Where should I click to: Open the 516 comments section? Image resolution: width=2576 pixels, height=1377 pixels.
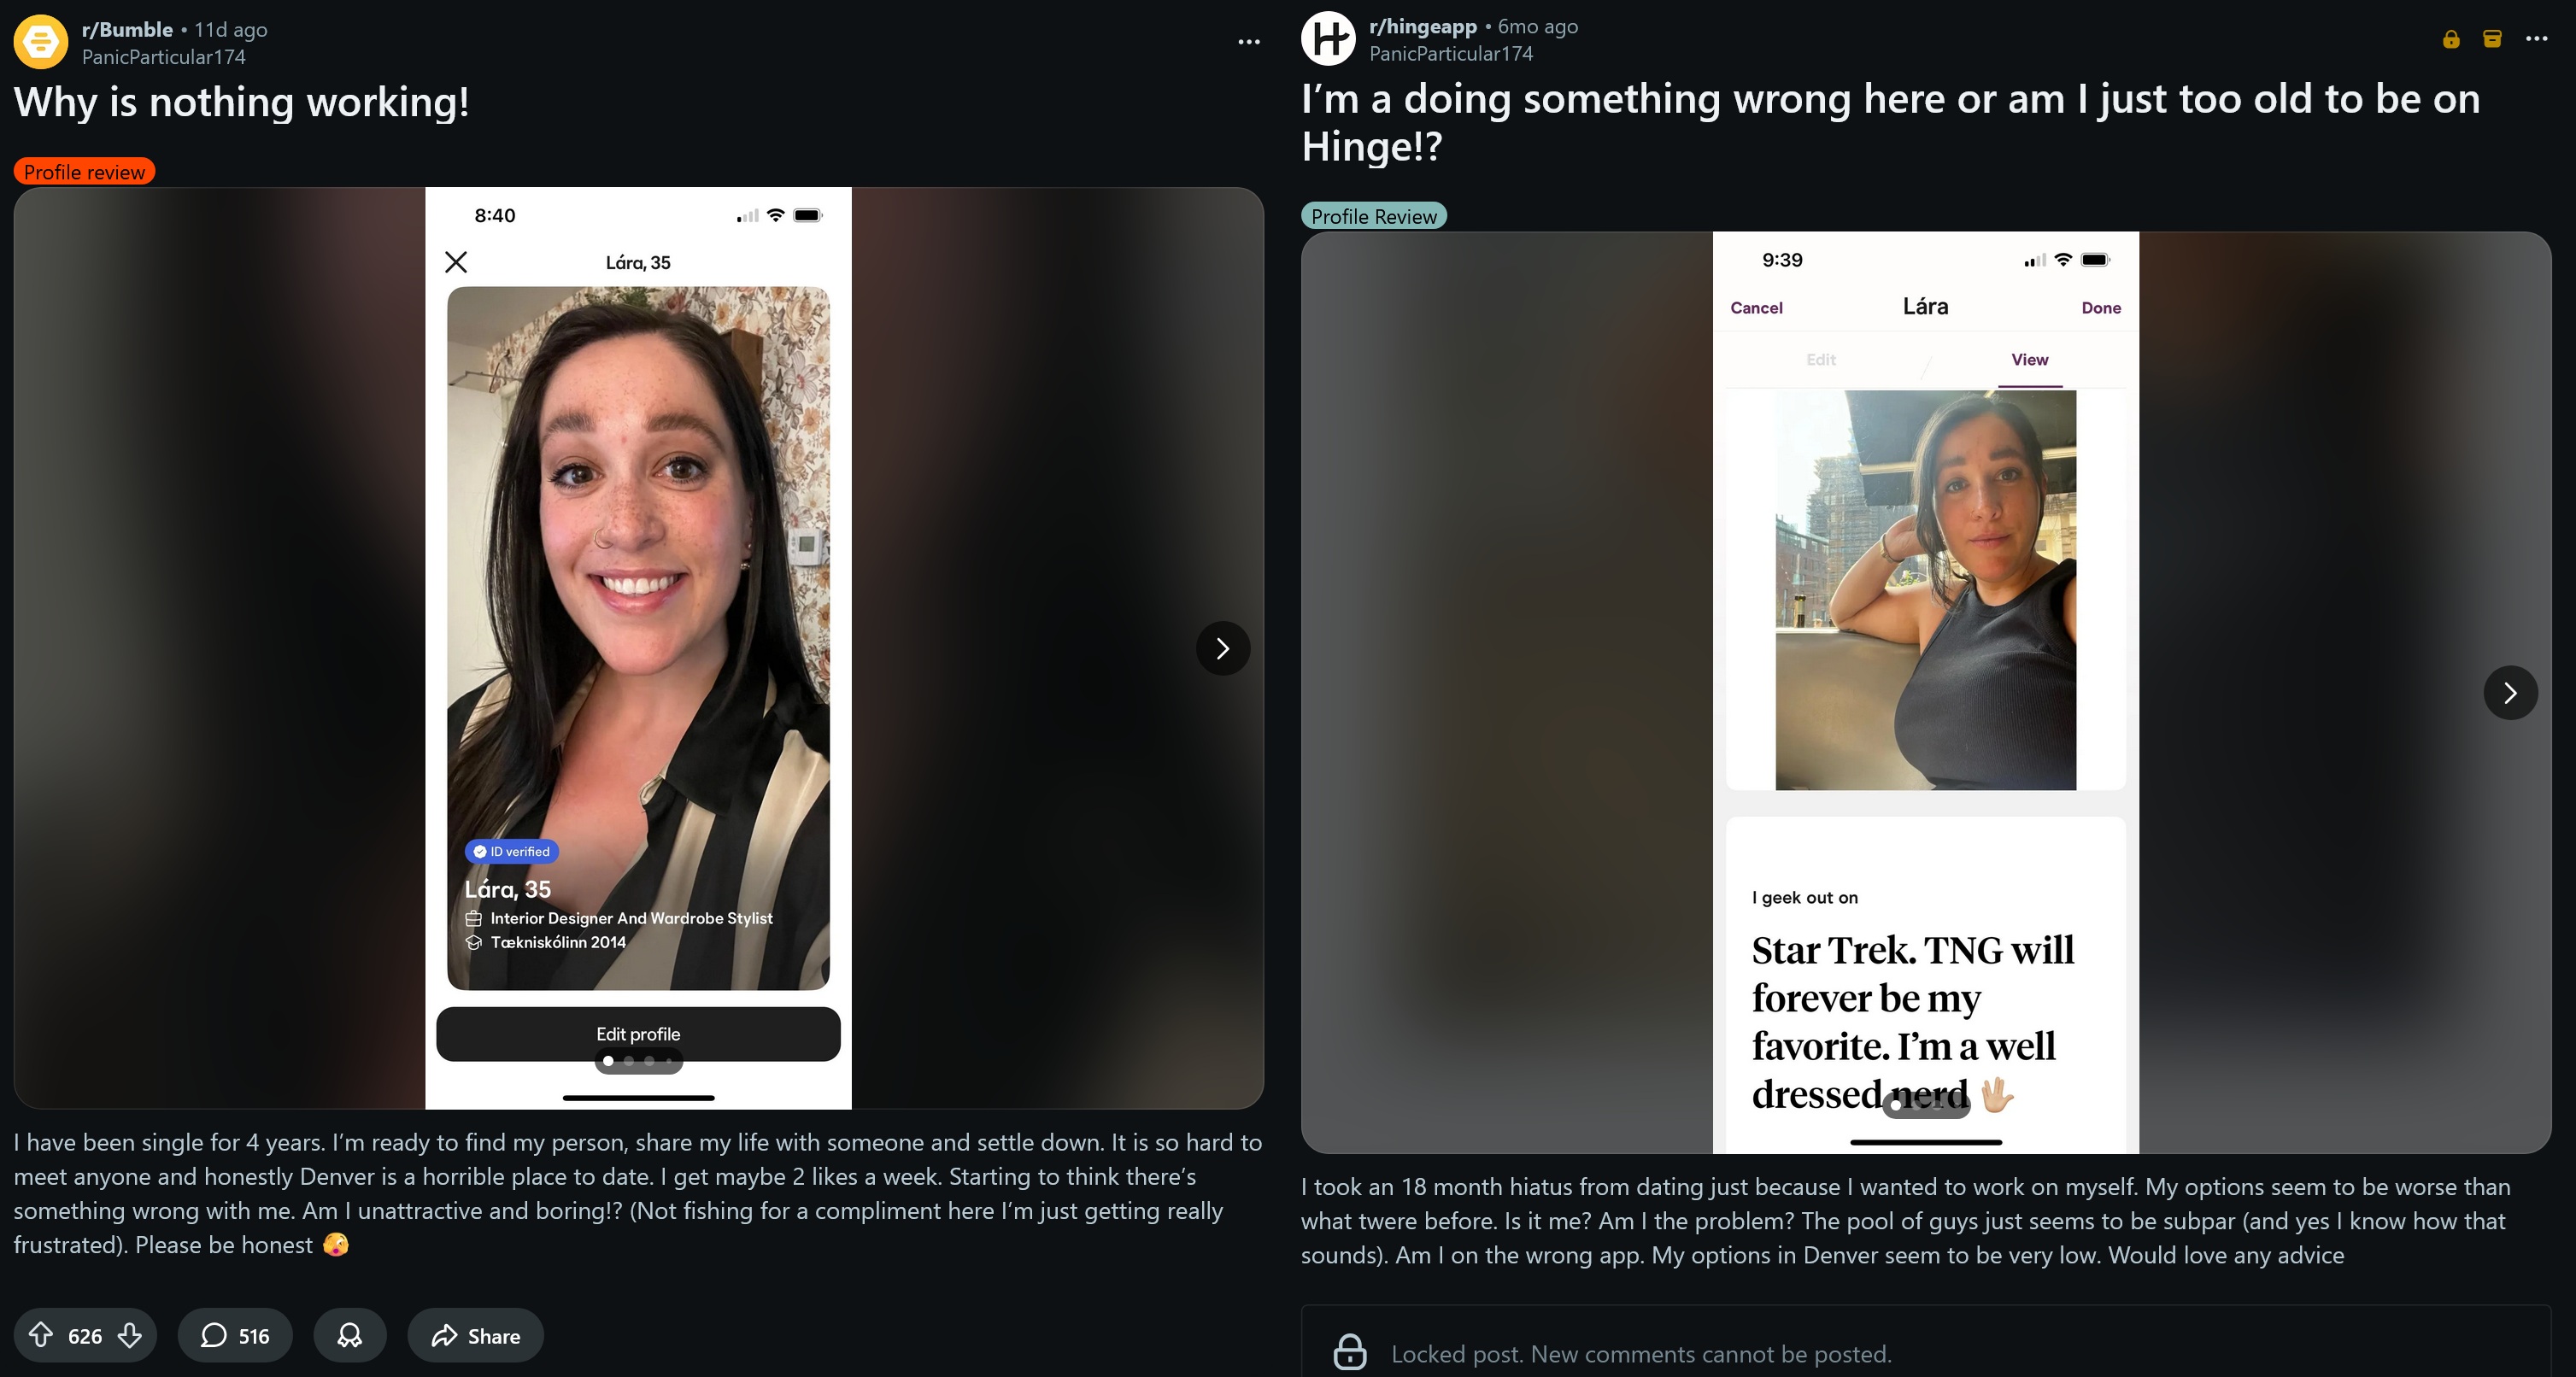pos(235,1335)
